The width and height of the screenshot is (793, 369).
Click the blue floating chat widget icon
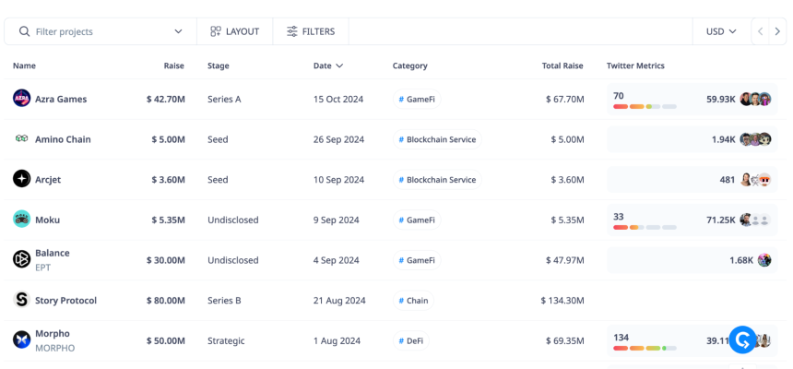[742, 339]
